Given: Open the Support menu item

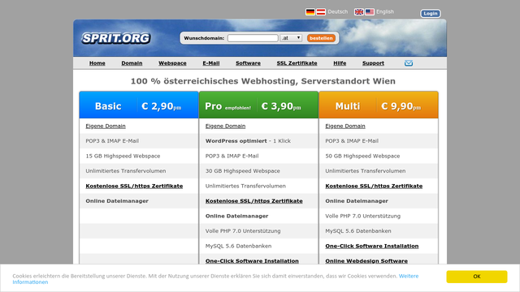Looking at the screenshot, I should (373, 63).
